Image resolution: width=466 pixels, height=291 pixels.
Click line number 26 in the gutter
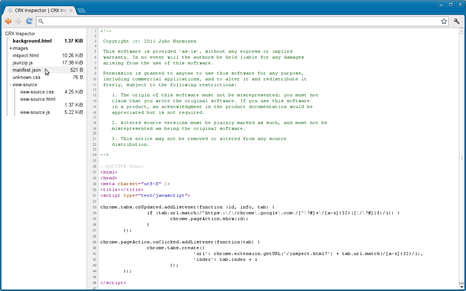pos(95,167)
